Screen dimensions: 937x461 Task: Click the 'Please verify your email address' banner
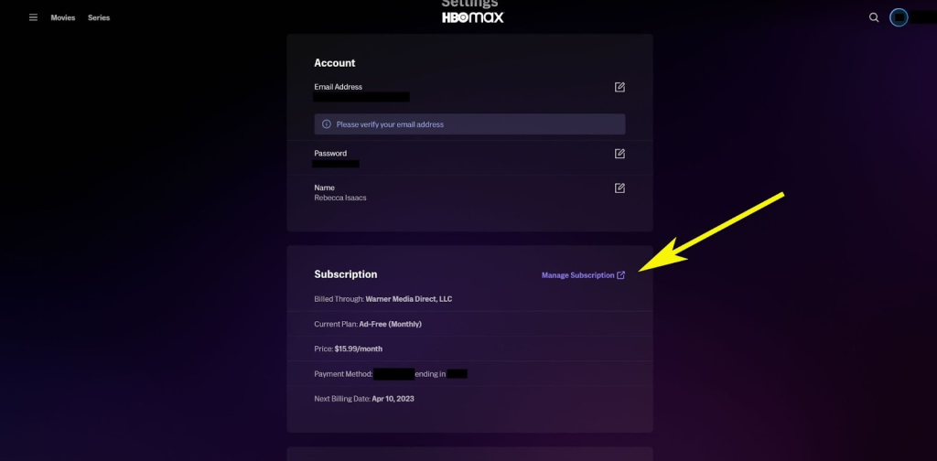point(469,124)
